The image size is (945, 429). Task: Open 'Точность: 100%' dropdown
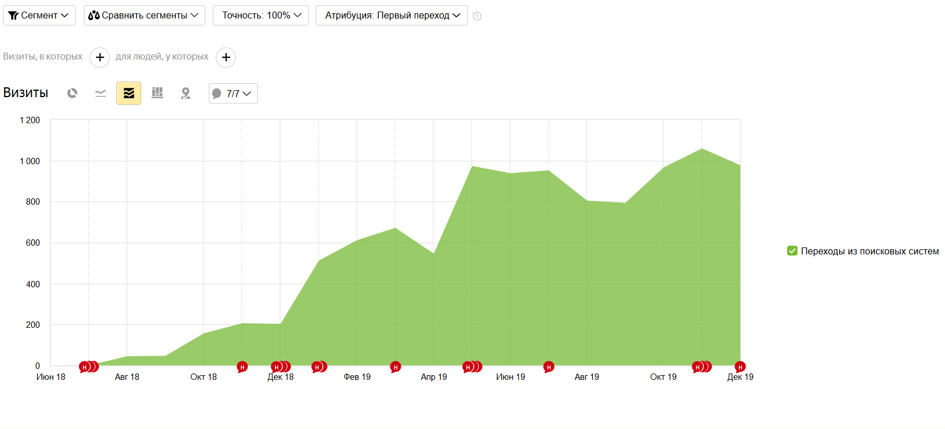coord(260,16)
